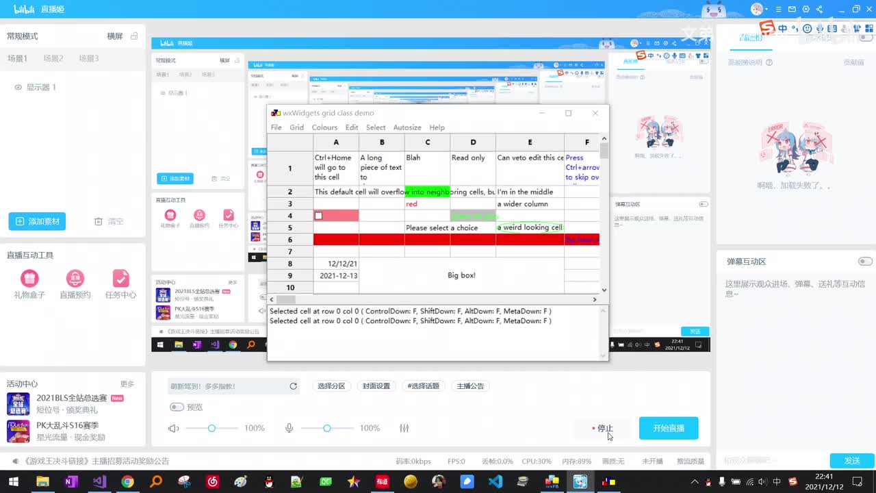This screenshot has width=876, height=493.
Task: Open the 横屏 orientation selector
Action: point(114,36)
